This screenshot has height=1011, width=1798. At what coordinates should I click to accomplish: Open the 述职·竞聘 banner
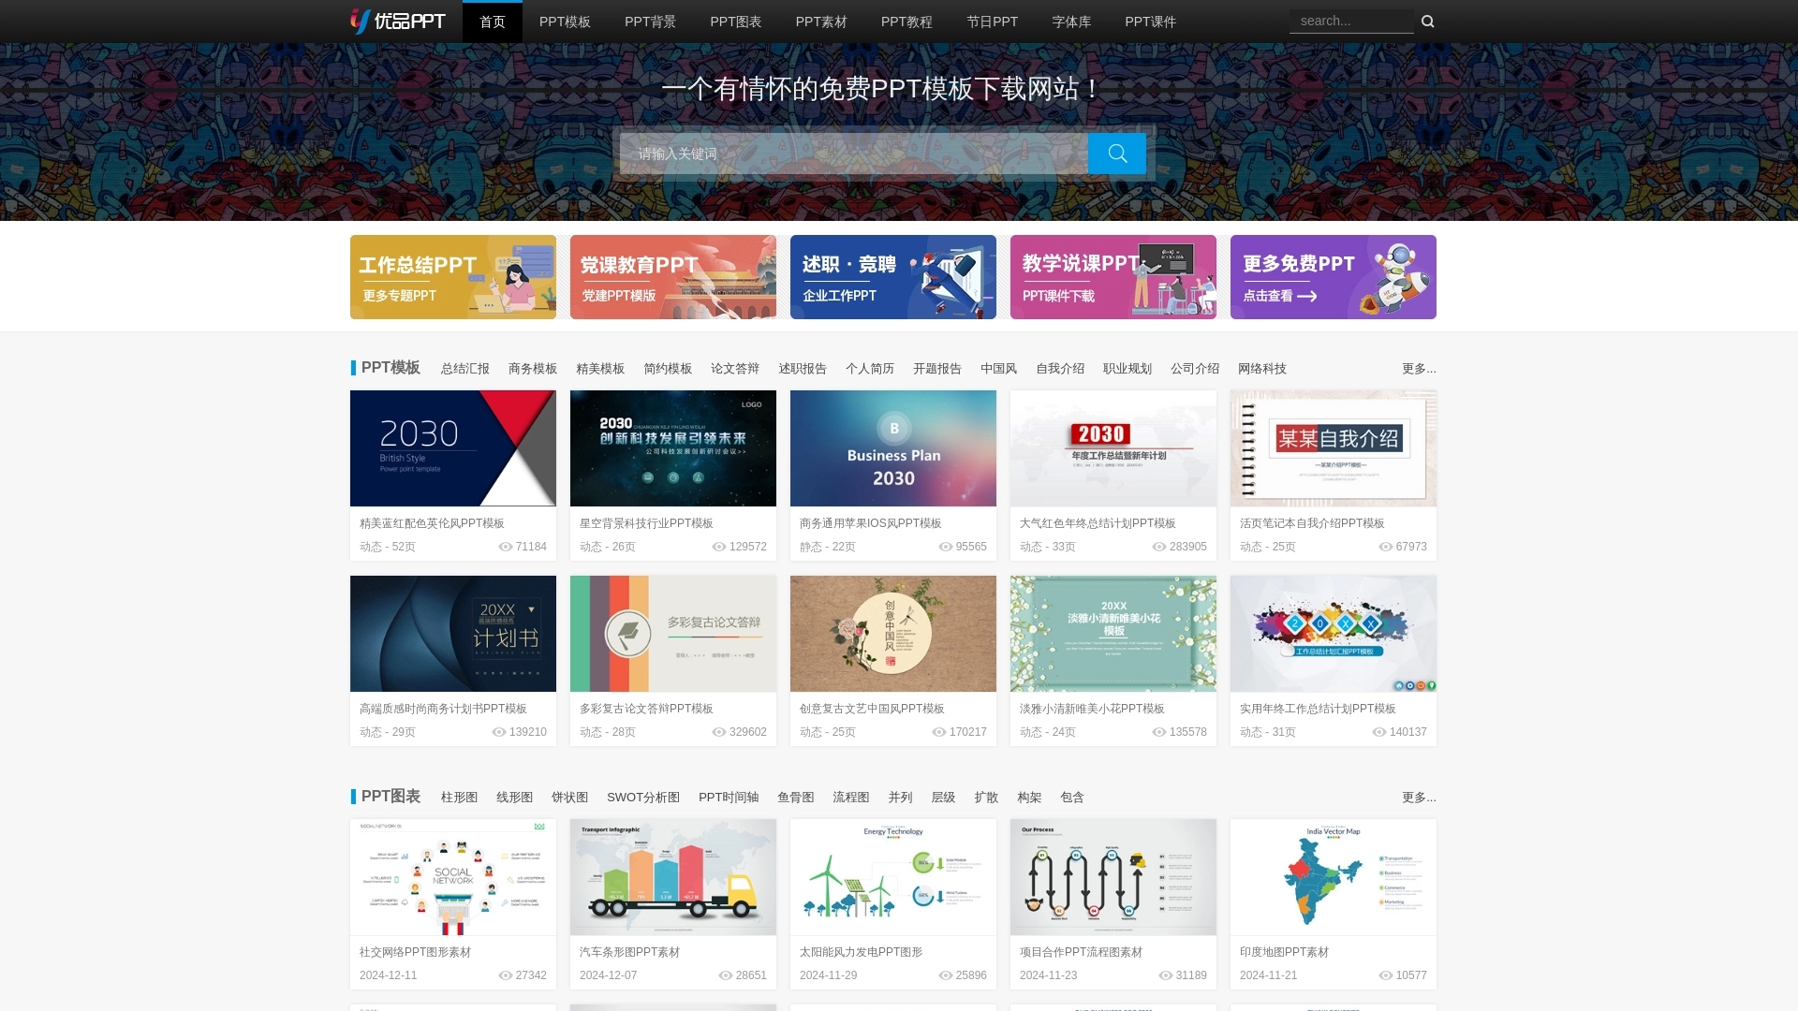(x=893, y=277)
